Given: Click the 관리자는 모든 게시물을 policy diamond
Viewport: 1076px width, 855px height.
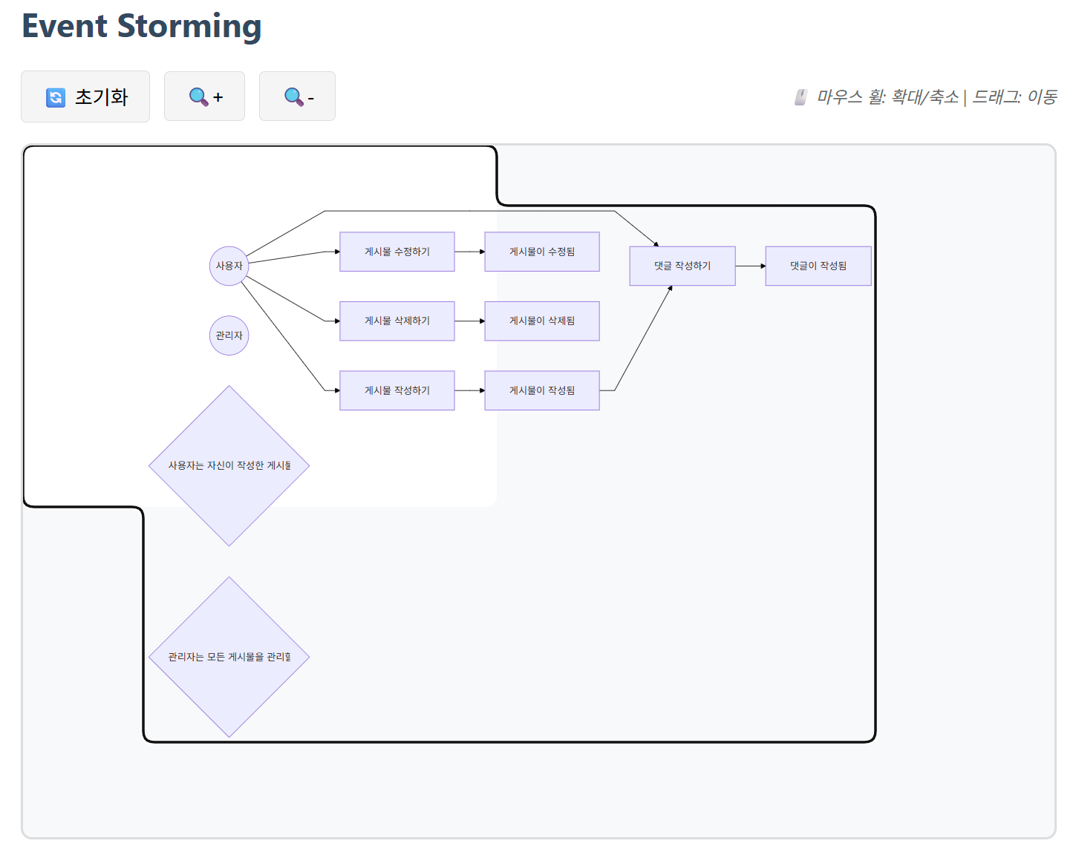Looking at the screenshot, I should [229, 657].
